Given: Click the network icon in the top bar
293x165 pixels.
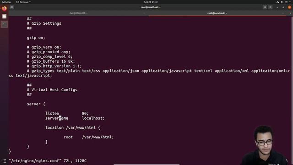Looking at the screenshot, I should click(x=278, y=2).
